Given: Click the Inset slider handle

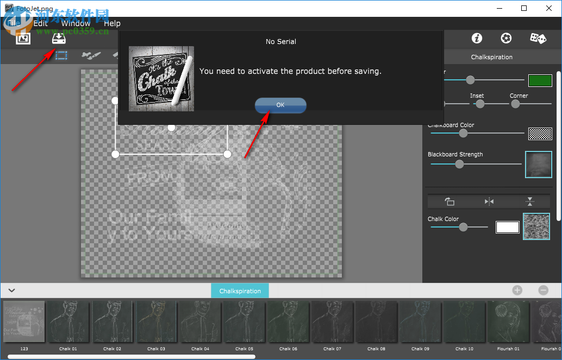Looking at the screenshot, I should [x=480, y=104].
